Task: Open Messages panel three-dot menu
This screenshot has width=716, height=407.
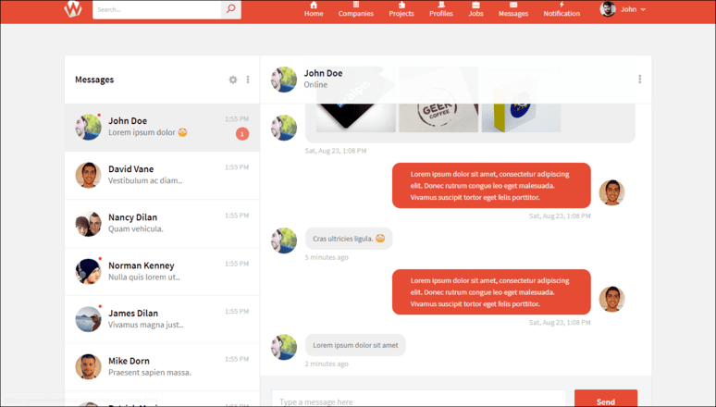Action: click(x=248, y=80)
